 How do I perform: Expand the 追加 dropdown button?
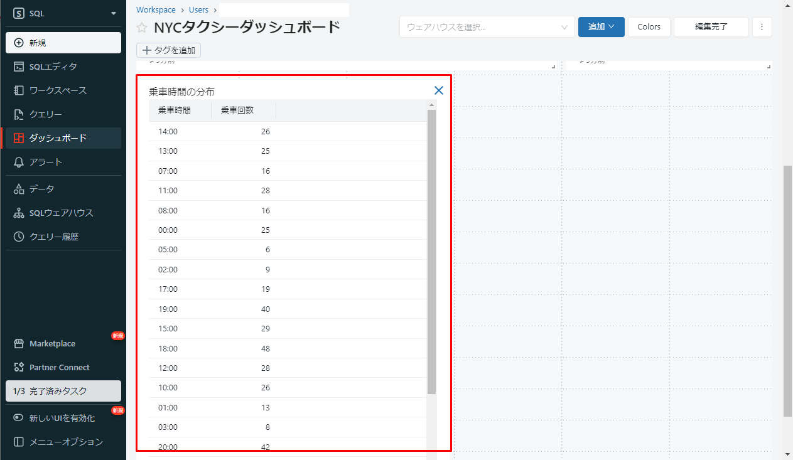pos(601,27)
